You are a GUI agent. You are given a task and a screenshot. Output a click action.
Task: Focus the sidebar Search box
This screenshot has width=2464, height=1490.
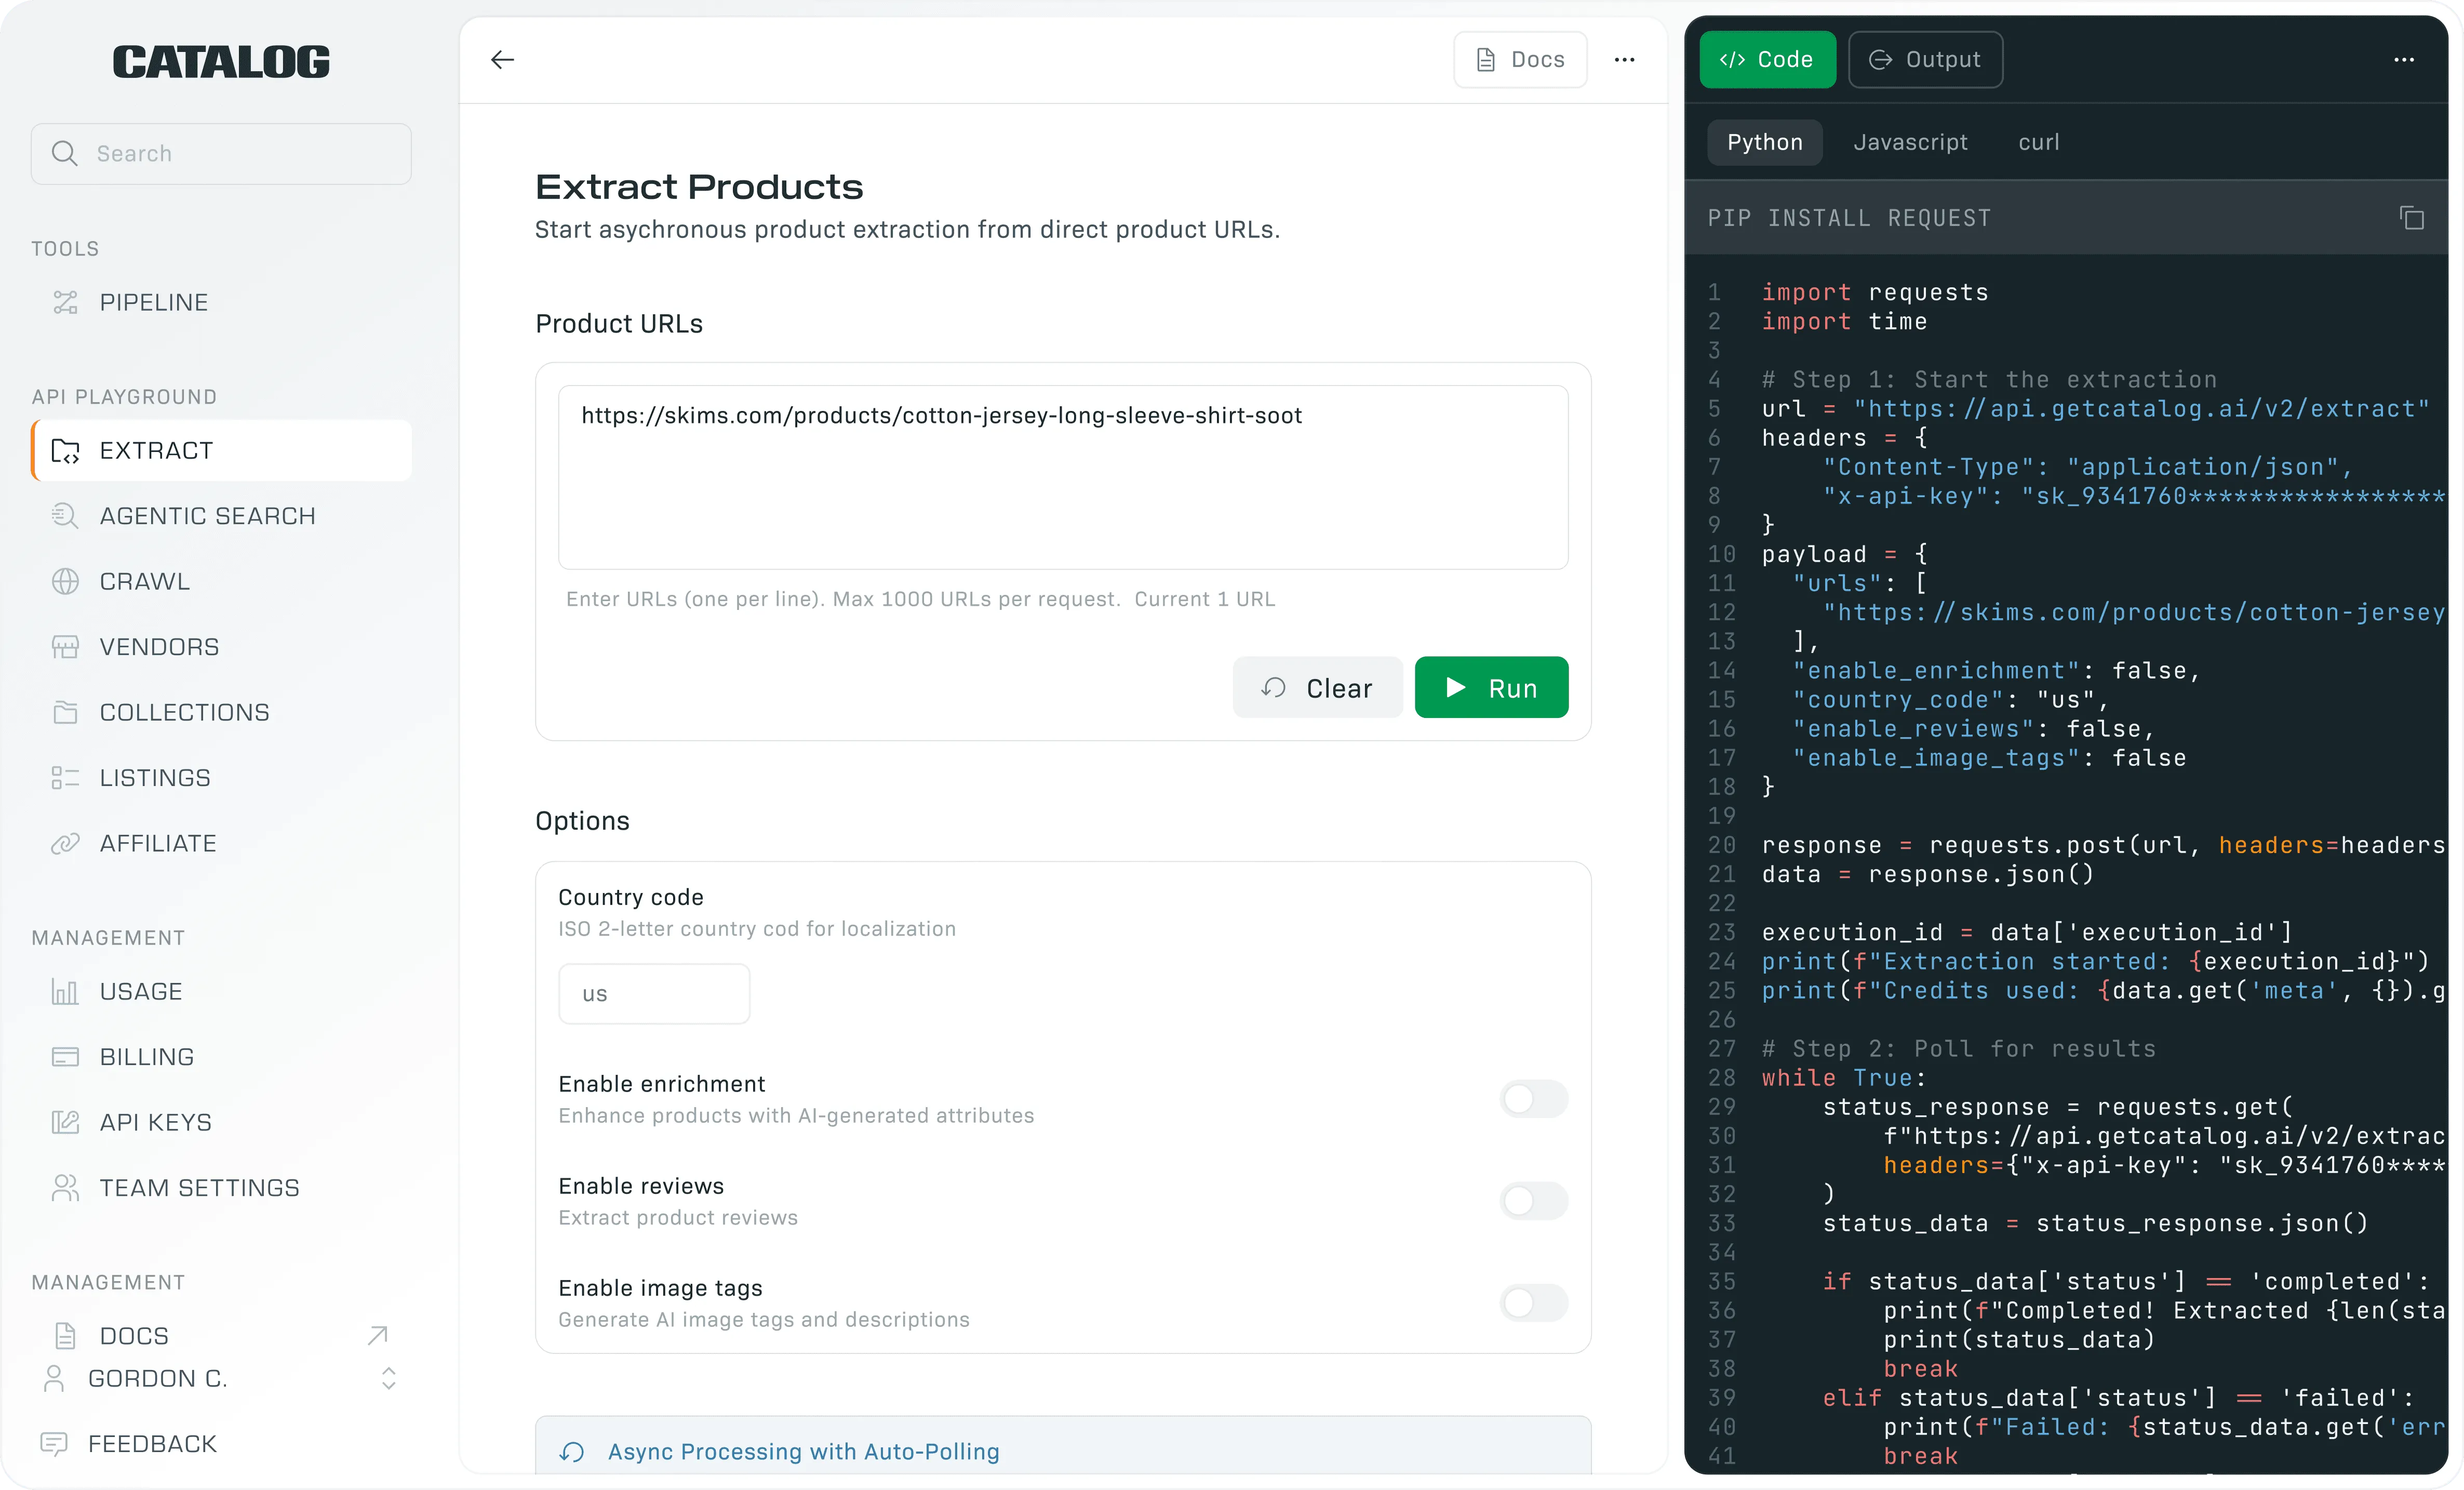221,154
